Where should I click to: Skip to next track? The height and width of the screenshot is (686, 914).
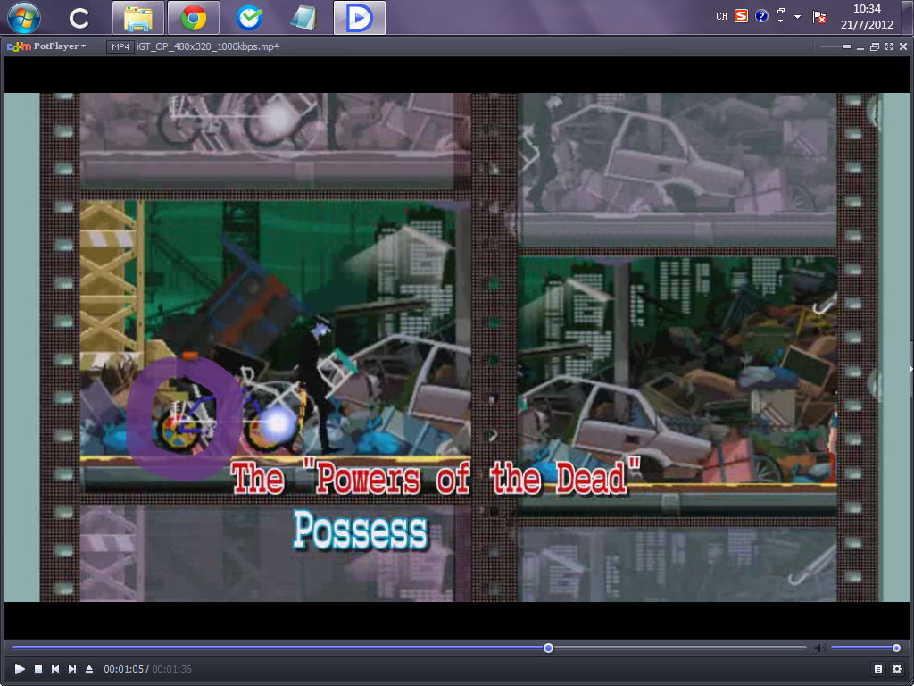(x=72, y=668)
